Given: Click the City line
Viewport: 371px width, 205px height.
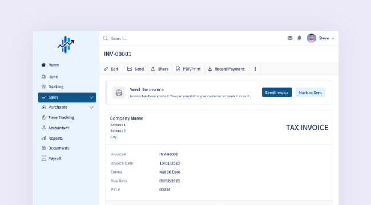Looking at the screenshot, I should click(114, 137).
